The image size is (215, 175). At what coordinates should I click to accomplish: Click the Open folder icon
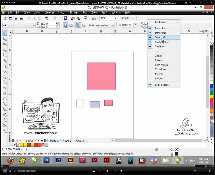pyautogui.click(x=10, y=18)
